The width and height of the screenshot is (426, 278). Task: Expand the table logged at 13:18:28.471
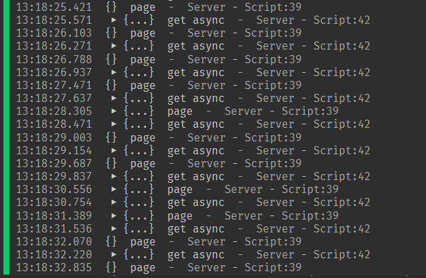point(114,124)
